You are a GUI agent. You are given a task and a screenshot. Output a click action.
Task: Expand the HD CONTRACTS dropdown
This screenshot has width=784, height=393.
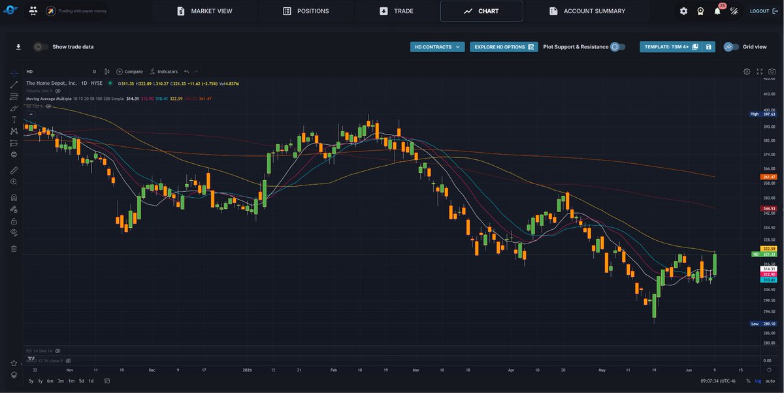[x=438, y=47]
